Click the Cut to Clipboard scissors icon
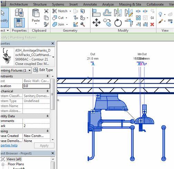174x169 pixels. coord(46,11)
